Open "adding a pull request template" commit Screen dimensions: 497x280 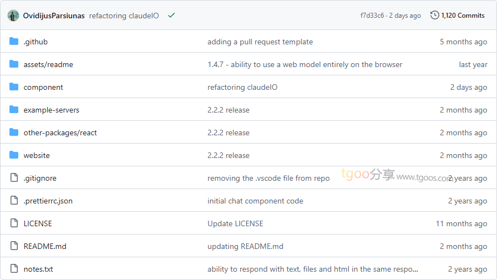(260, 42)
